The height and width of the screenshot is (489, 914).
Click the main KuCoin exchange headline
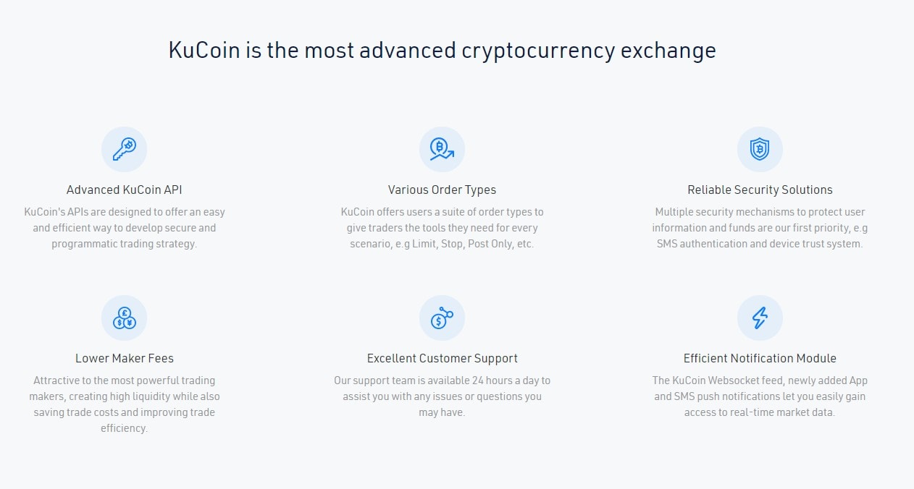pyautogui.click(x=442, y=50)
